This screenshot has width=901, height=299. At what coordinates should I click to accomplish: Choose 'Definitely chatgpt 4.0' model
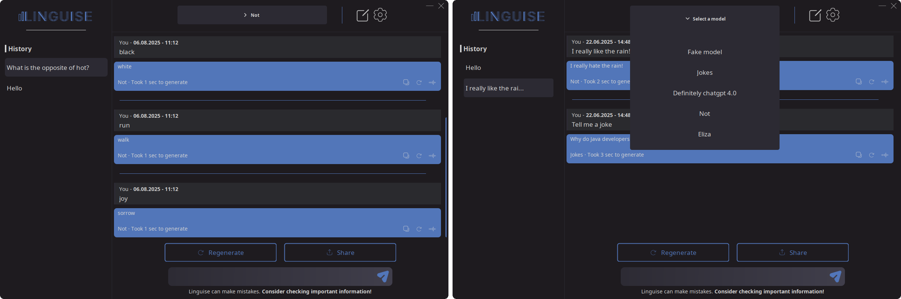705,93
